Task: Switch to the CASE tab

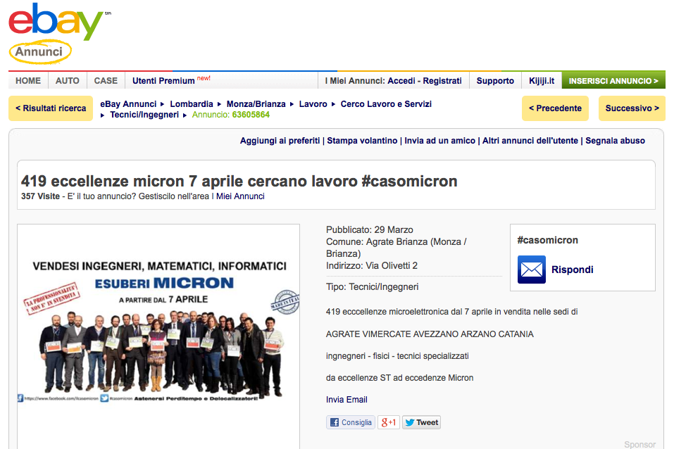Action: coord(106,80)
